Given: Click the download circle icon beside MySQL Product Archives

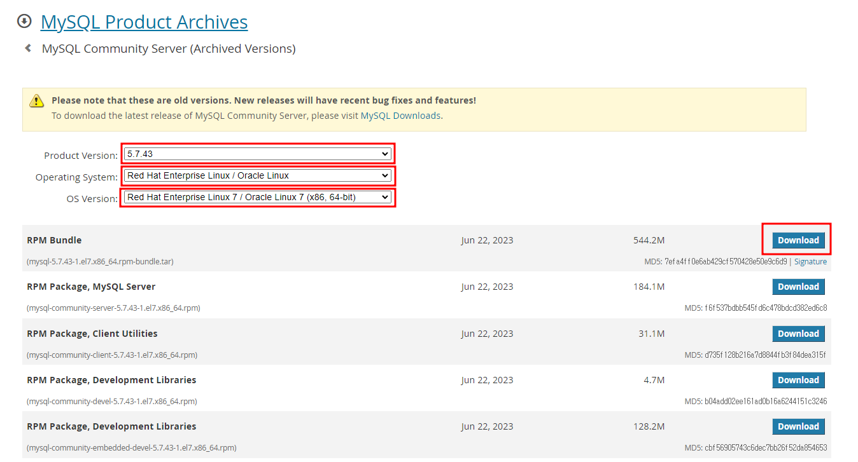Looking at the screenshot, I should pyautogui.click(x=24, y=21).
